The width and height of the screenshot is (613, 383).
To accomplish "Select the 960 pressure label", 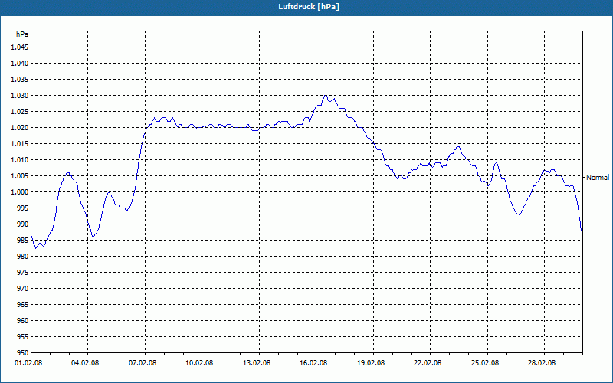I will tap(23, 321).
